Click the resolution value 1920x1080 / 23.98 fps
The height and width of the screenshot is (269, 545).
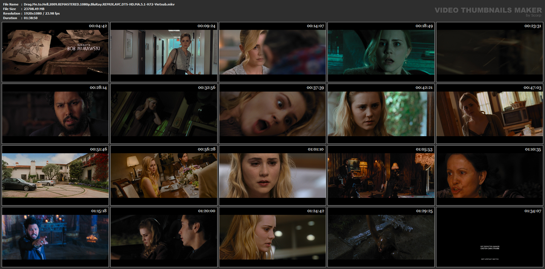42,14
